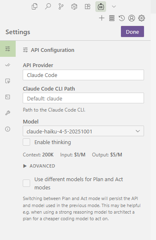Click the Done button
Viewport: 156px width, 240px height.
tap(132, 32)
